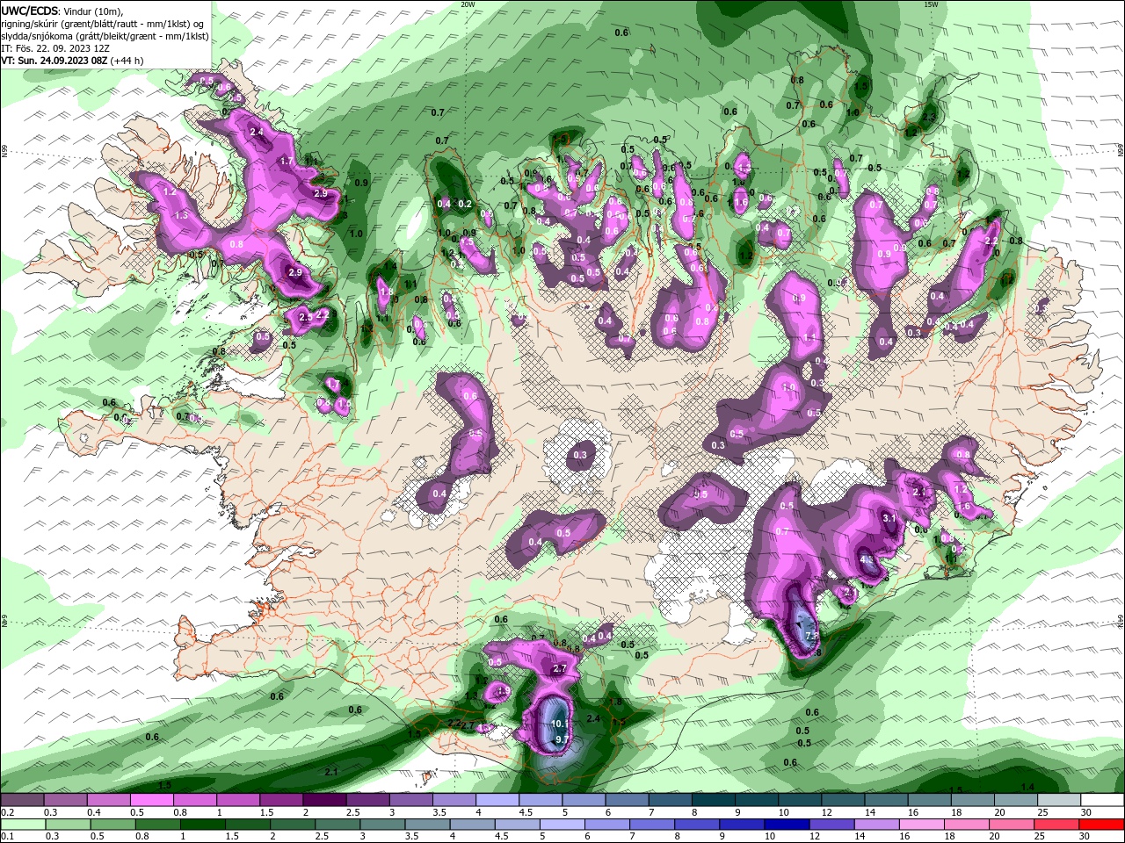This screenshot has width=1125, height=843.
Task: Click the 4.3 precipitation value on the map
Action: [x=867, y=558]
